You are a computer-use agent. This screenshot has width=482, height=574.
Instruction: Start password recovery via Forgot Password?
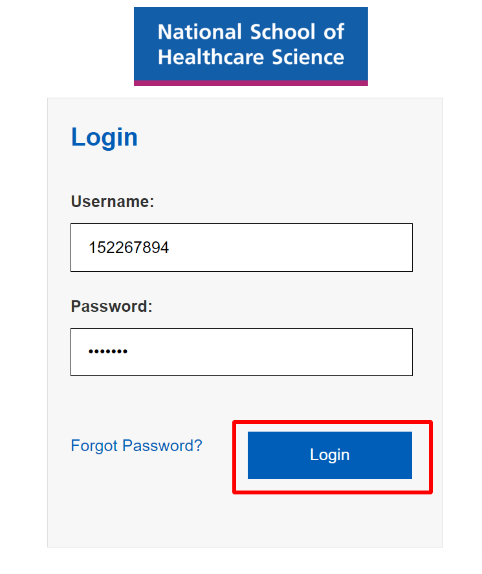136,445
